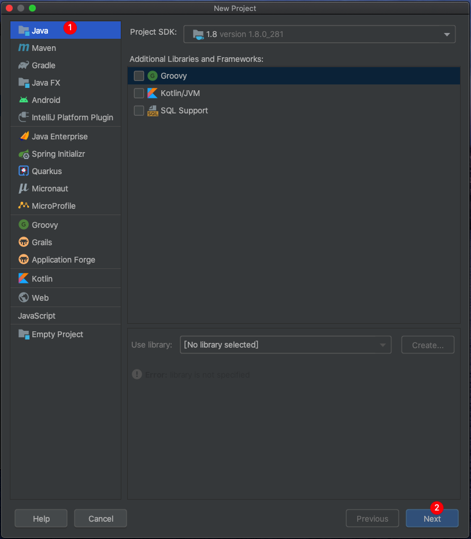
Task: Click the Next button
Action: click(432, 518)
